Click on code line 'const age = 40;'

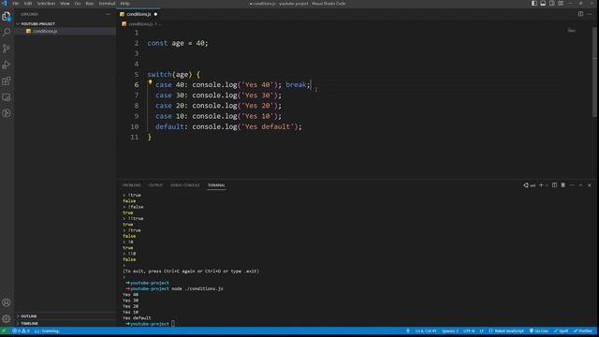[178, 43]
